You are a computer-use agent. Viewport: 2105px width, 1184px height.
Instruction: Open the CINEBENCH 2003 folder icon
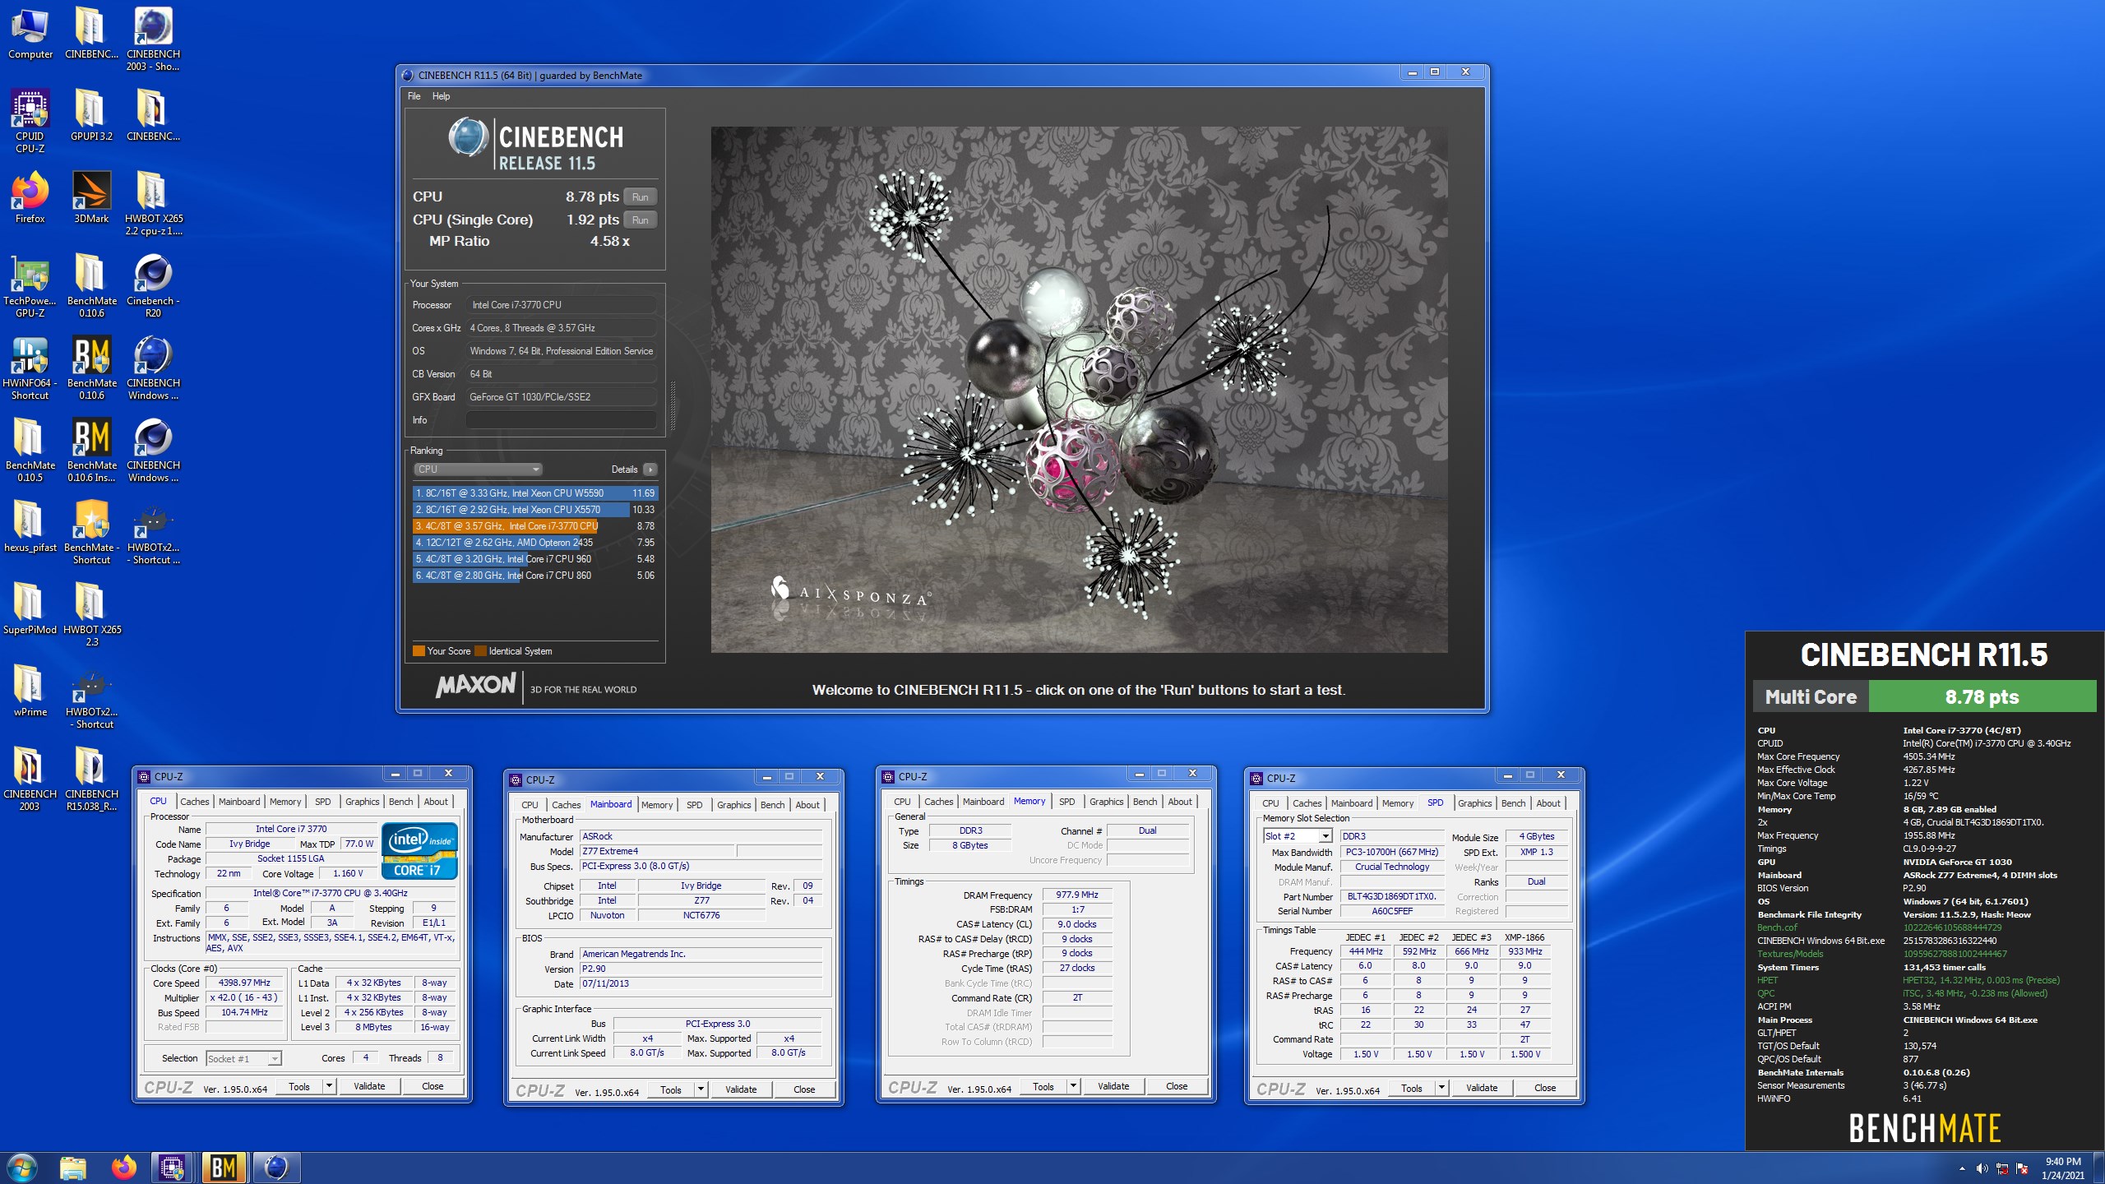pyautogui.click(x=30, y=779)
